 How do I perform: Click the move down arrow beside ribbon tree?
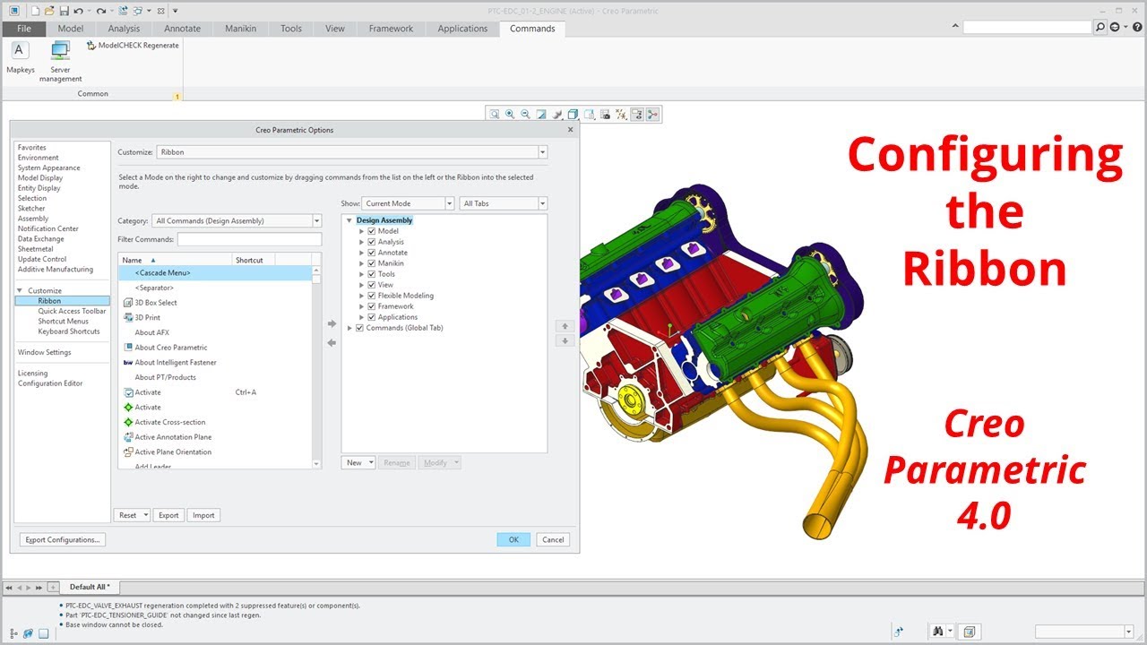tap(565, 341)
